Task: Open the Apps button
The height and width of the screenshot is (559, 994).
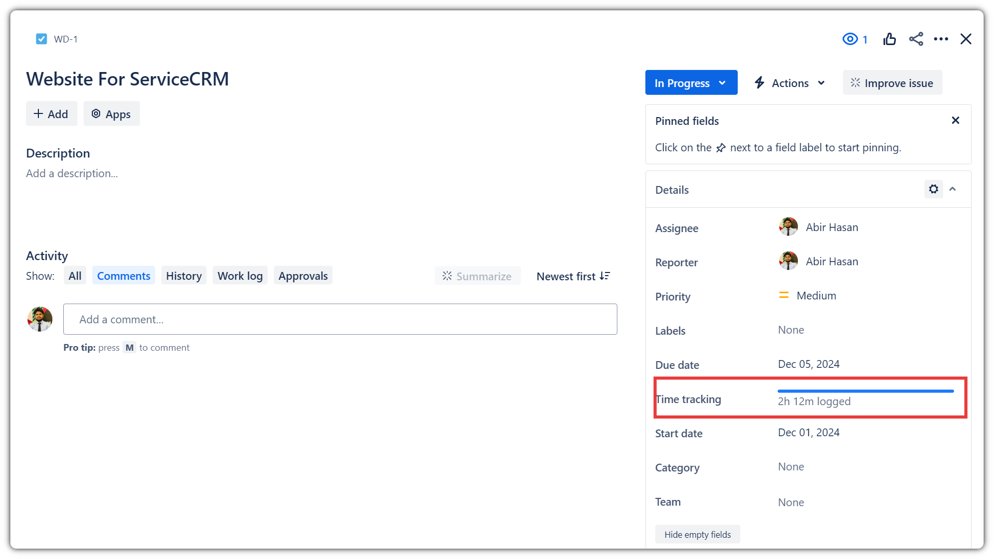Action: tap(112, 114)
